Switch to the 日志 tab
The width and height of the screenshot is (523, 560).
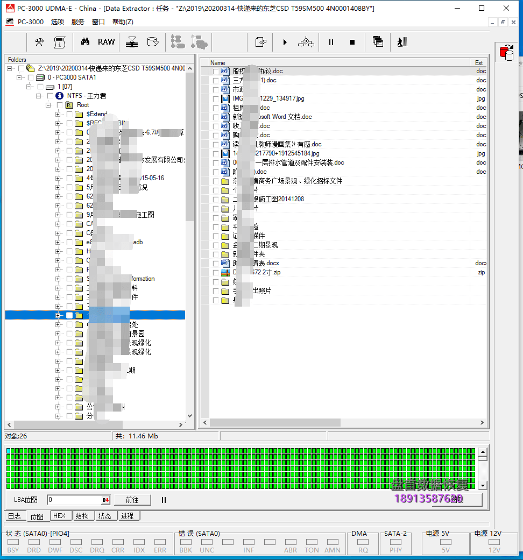[15, 516]
